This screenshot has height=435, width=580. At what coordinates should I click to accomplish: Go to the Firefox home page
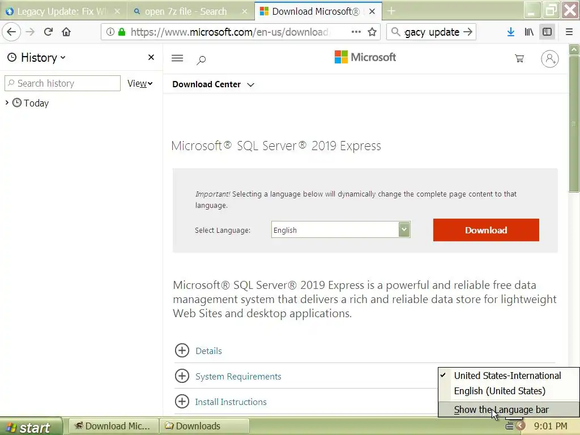click(66, 32)
